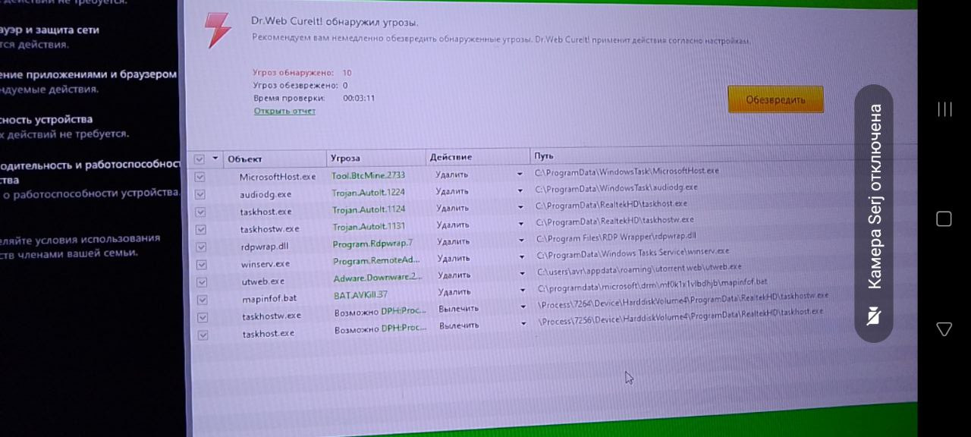Uncheck the utweb.exe row checkbox
The width and height of the screenshot is (971, 437).
click(202, 281)
